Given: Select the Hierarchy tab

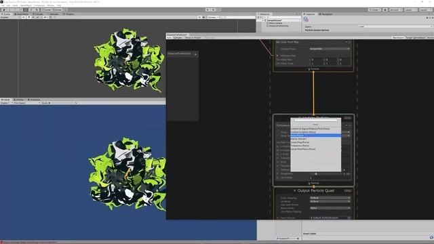Looking at the screenshot, I should [x=264, y=14].
